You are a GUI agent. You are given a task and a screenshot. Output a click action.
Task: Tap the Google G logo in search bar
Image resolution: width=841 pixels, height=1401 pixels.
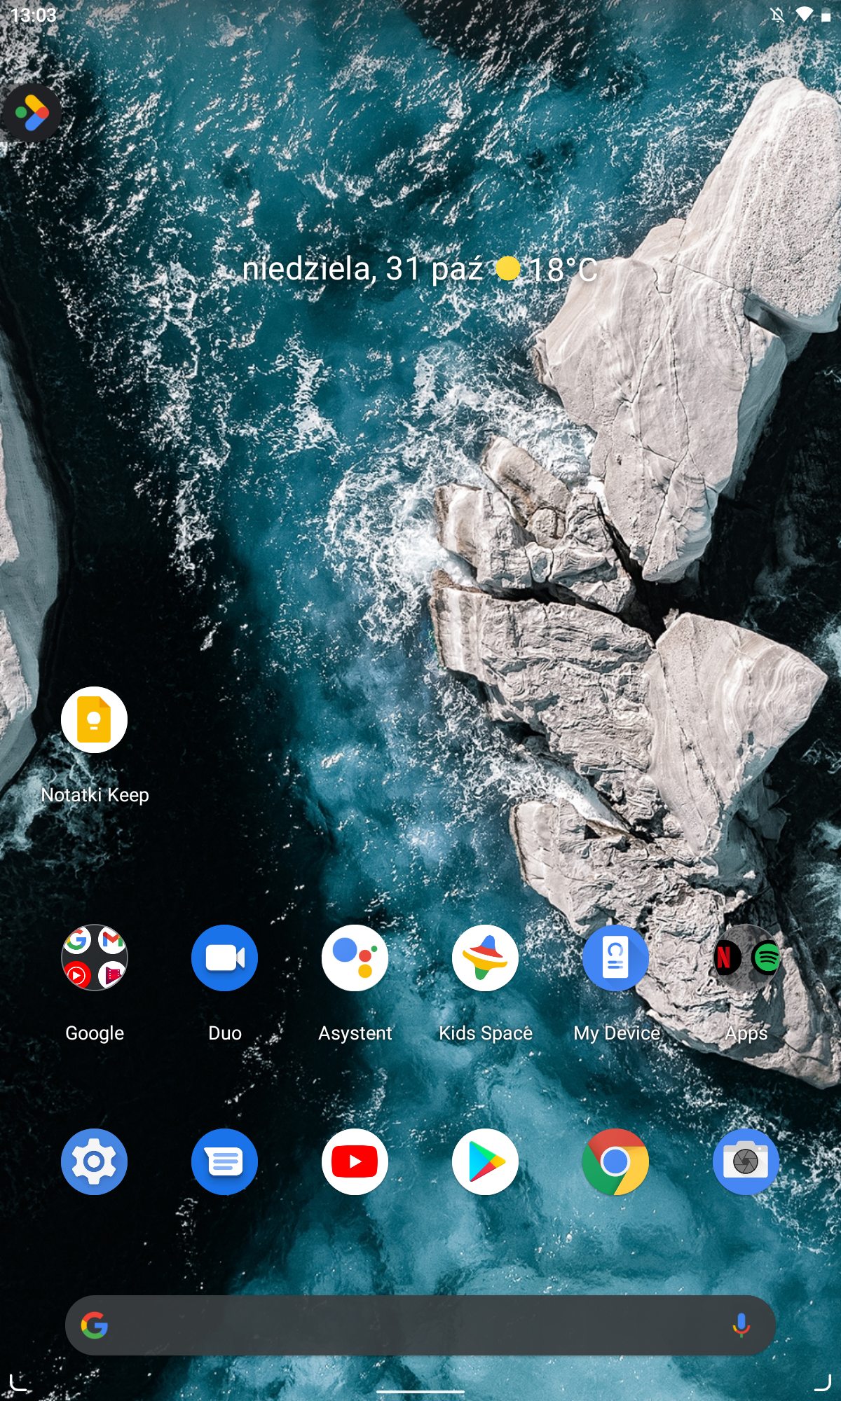pyautogui.click(x=95, y=1325)
